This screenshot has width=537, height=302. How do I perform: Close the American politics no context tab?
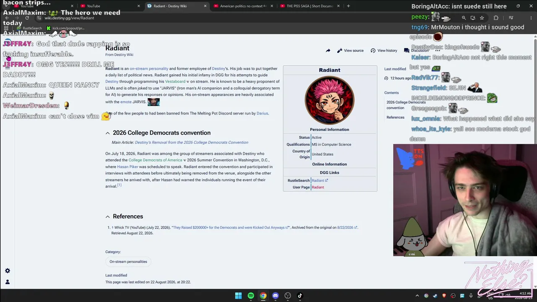pyautogui.click(x=272, y=6)
